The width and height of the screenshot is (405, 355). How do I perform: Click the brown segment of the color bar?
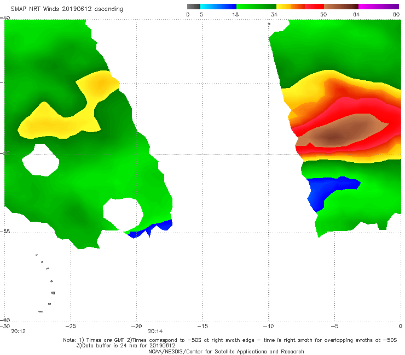click(341, 7)
